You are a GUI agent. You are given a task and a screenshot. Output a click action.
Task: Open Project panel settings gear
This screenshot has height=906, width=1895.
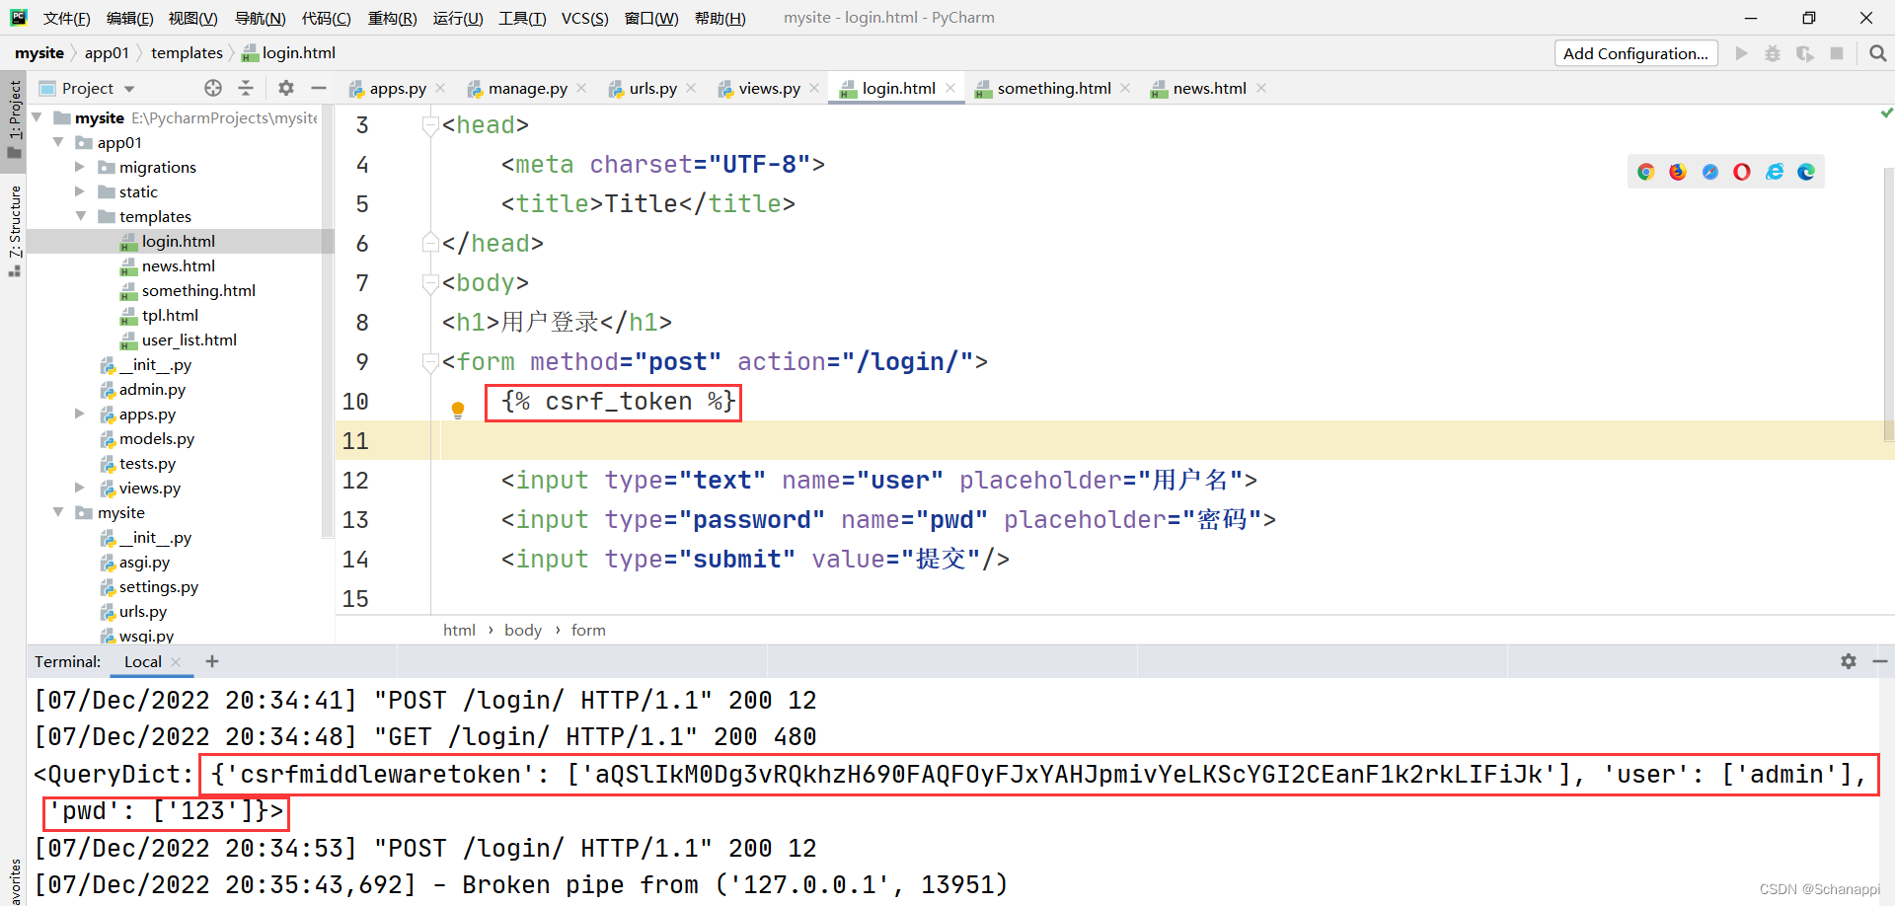click(x=286, y=88)
